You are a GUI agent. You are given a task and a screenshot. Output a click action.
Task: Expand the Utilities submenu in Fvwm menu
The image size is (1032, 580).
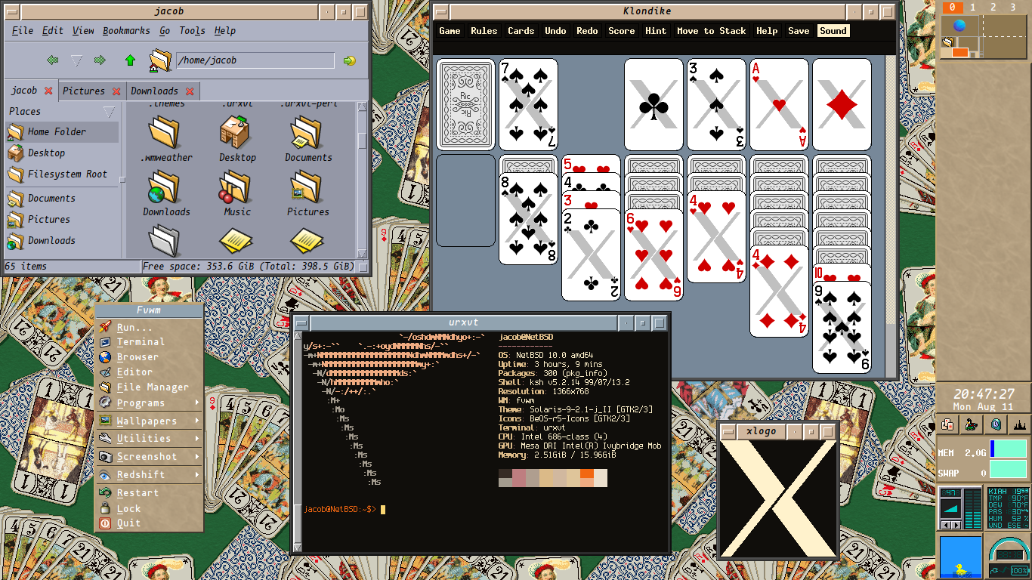coord(150,439)
